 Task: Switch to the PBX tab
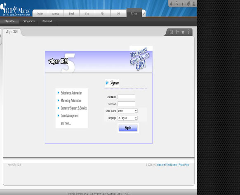103,14
